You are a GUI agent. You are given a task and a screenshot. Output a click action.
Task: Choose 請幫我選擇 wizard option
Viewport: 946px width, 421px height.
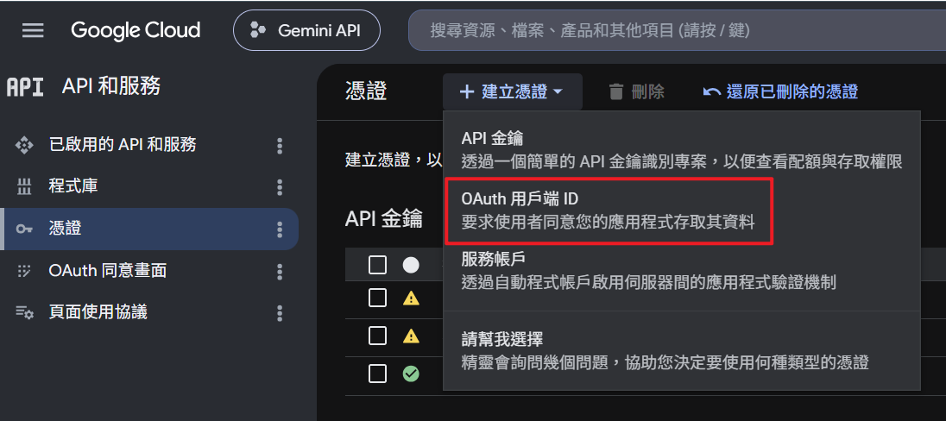682,350
